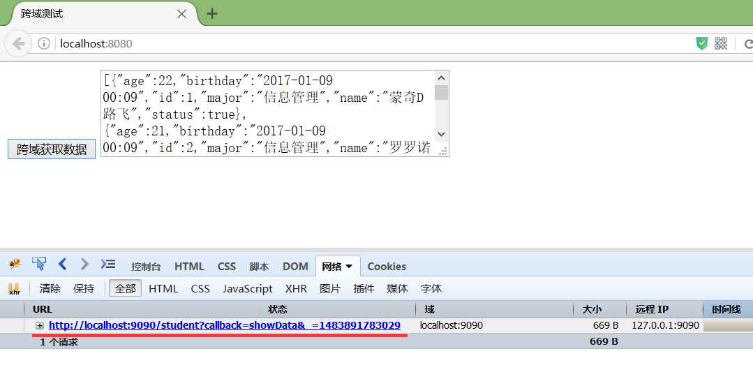Filter requests by HTML type
The height and width of the screenshot is (379, 753).
(163, 289)
